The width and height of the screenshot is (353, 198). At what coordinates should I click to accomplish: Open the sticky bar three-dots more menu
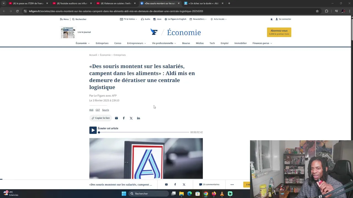pyautogui.click(x=232, y=185)
